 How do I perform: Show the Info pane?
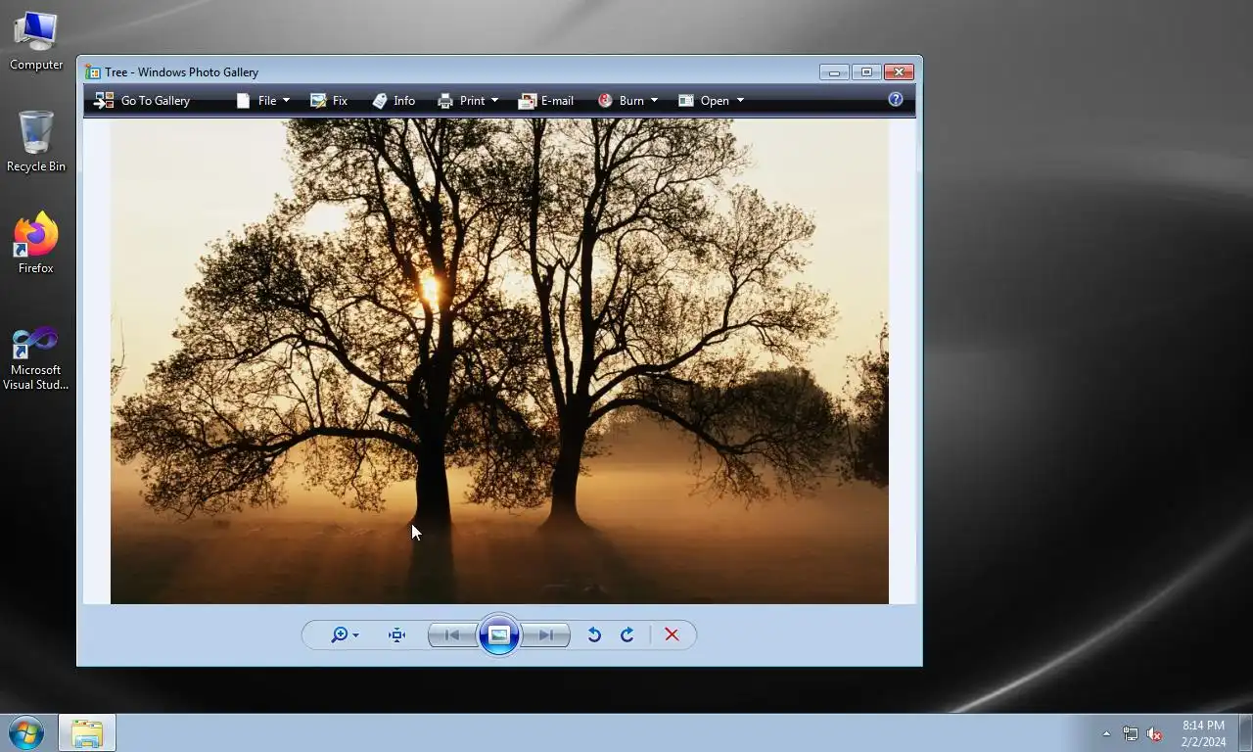pyautogui.click(x=394, y=100)
